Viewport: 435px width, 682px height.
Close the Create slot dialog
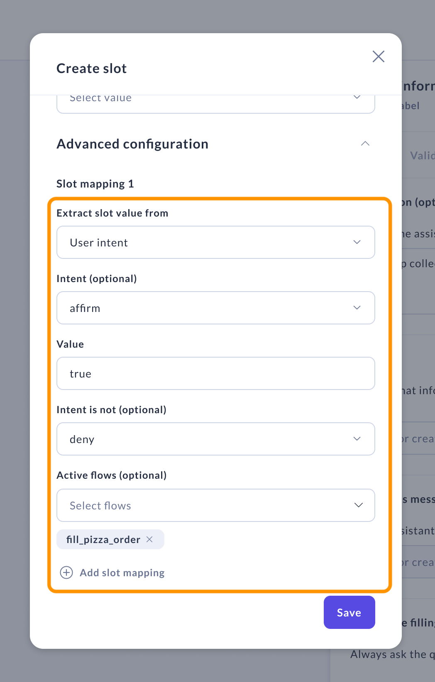click(x=378, y=56)
